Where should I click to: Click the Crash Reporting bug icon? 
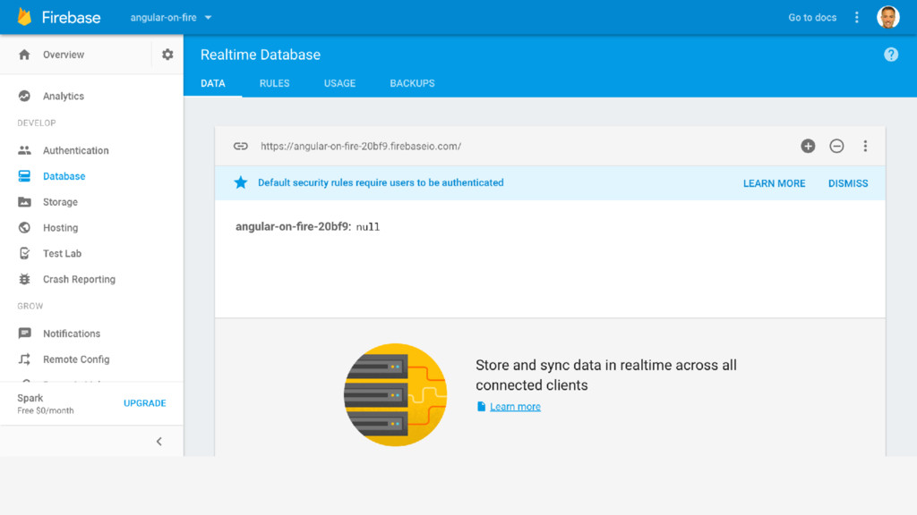[24, 279]
